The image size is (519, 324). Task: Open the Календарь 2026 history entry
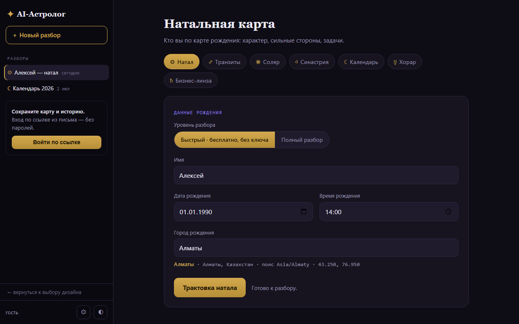tap(56, 88)
